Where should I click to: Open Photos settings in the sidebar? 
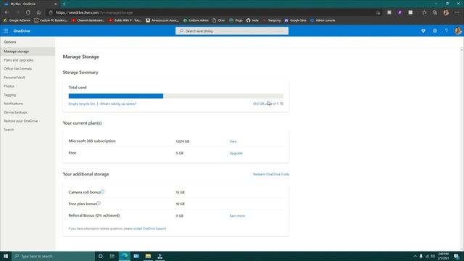click(x=9, y=86)
